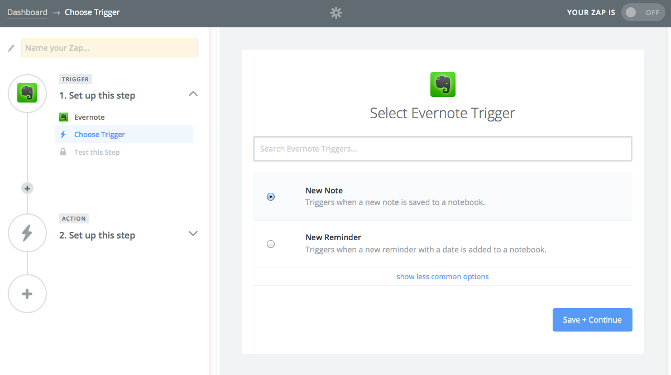This screenshot has height=375, width=671.
Task: Click the large Evernote logo above the title
Action: point(443,84)
